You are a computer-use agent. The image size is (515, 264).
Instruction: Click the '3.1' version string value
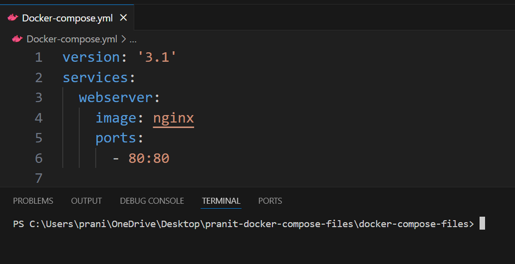157,57
